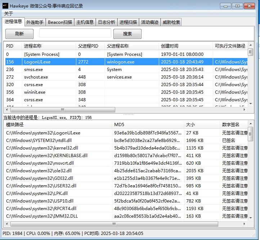Image resolution: width=260 pixels, height=240 pixels.
Task: Click the module list scroll-down arrow
Action: pyautogui.click(x=251, y=218)
